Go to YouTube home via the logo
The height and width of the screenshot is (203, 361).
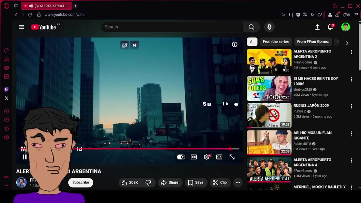[43, 27]
